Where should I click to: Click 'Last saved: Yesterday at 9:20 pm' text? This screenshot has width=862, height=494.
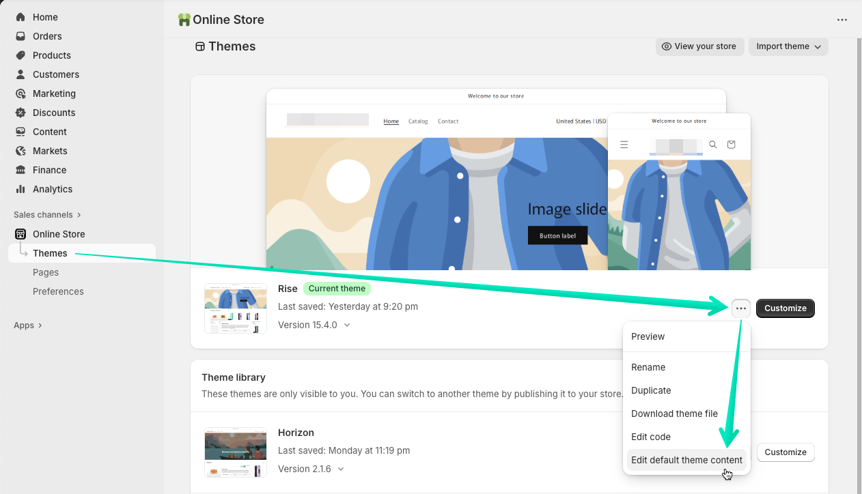pyautogui.click(x=348, y=306)
